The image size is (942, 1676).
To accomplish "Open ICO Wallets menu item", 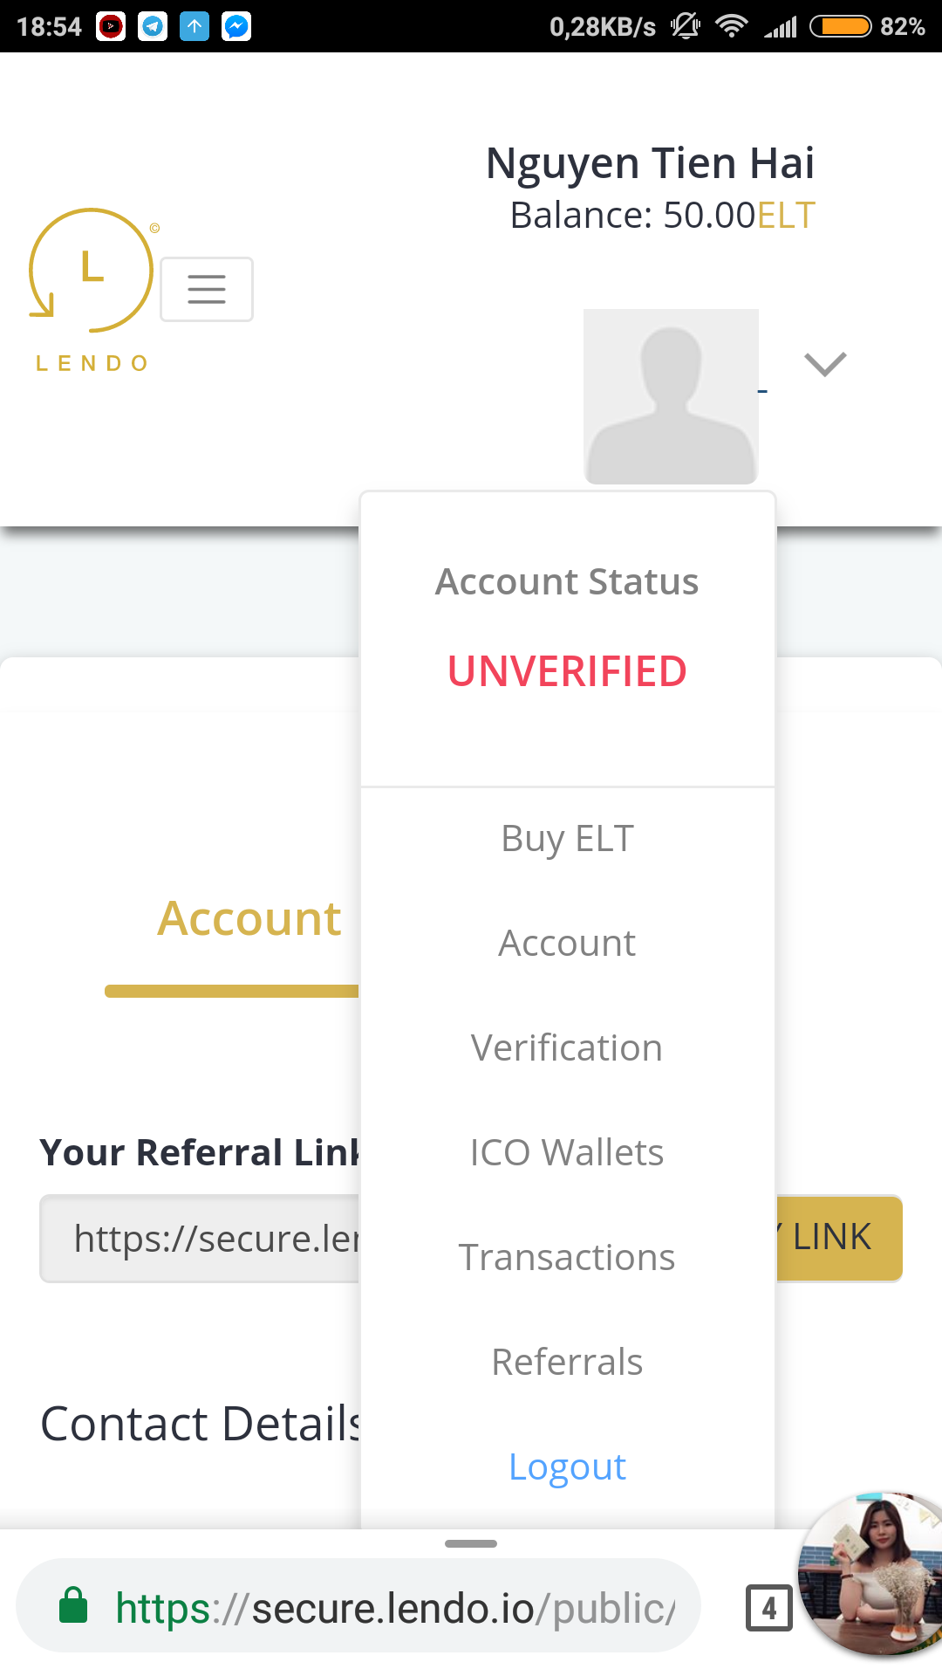I will coord(567,1153).
